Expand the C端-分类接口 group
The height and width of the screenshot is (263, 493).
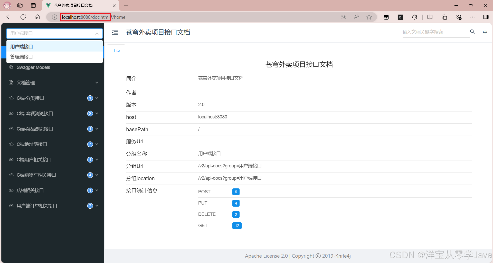[x=53, y=98]
